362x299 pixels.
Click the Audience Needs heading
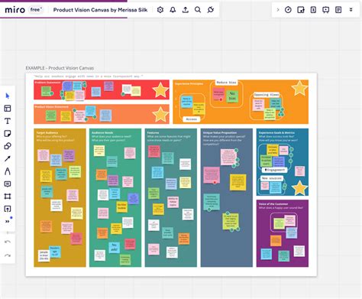point(102,132)
